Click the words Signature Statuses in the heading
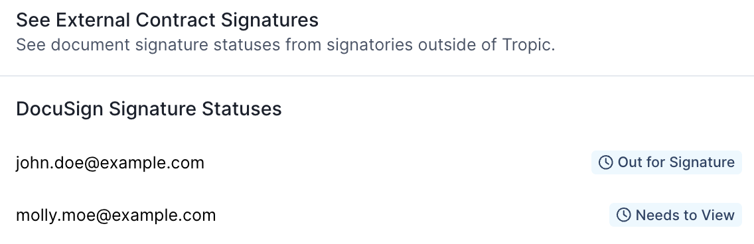 [195, 109]
